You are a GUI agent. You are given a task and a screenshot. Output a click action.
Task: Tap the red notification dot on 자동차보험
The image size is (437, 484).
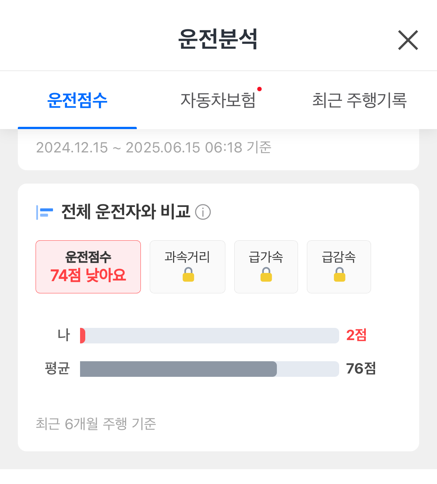click(x=259, y=89)
